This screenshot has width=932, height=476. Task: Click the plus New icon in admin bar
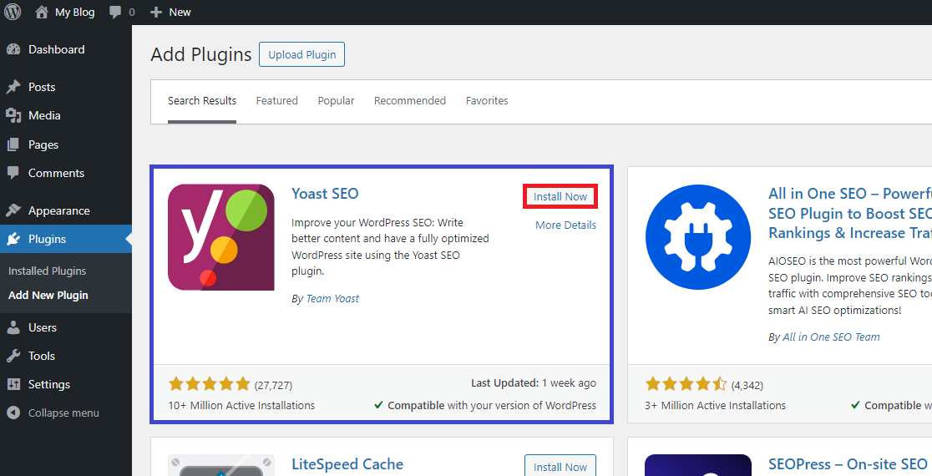pos(155,12)
